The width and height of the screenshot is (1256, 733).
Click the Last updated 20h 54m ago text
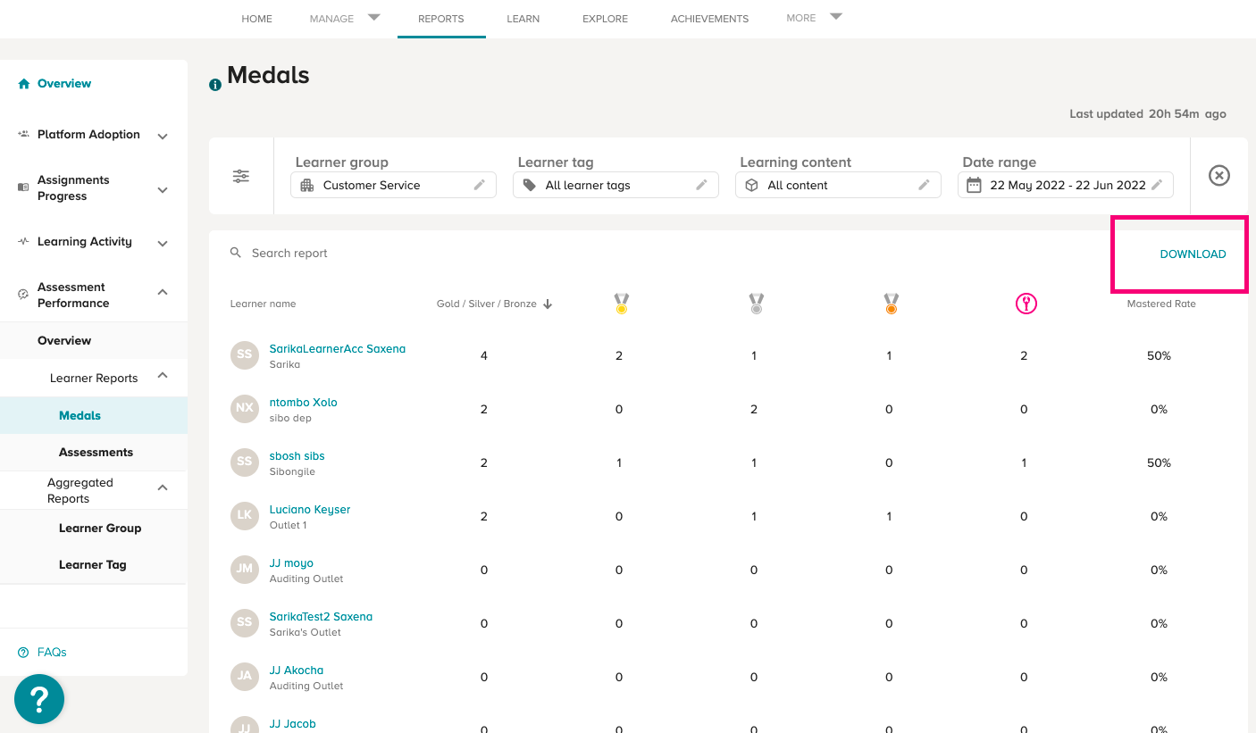(x=1148, y=113)
